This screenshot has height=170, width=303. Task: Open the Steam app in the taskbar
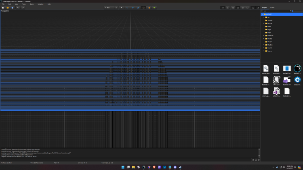180,167
